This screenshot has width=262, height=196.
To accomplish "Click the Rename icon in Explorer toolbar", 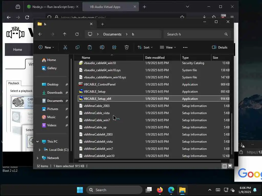I will coord(102,47).
